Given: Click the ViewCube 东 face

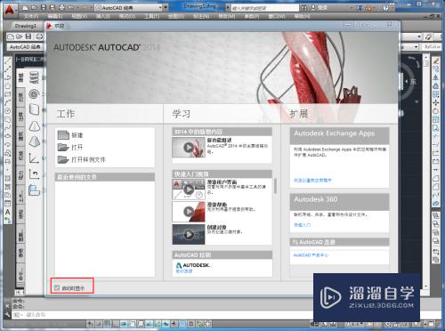Looking at the screenshot, I should [x=413, y=82].
